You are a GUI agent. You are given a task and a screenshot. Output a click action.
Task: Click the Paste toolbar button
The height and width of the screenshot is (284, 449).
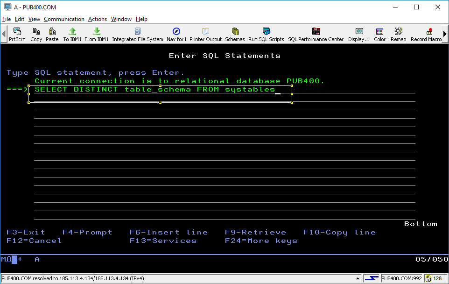pos(52,33)
